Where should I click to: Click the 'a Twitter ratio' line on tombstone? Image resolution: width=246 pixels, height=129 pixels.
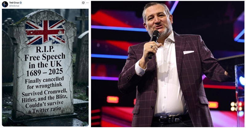[44, 110]
